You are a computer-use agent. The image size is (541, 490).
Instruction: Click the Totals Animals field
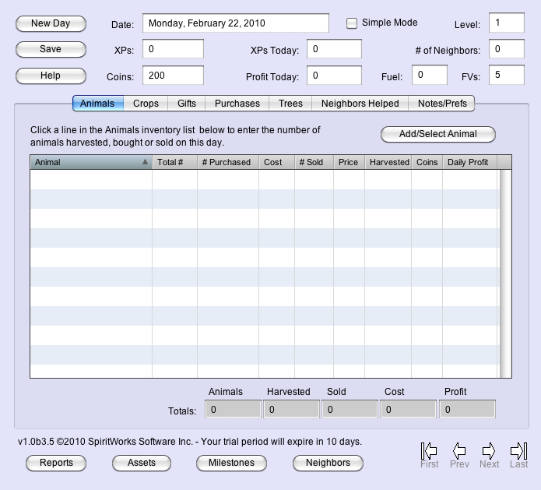coord(233,409)
